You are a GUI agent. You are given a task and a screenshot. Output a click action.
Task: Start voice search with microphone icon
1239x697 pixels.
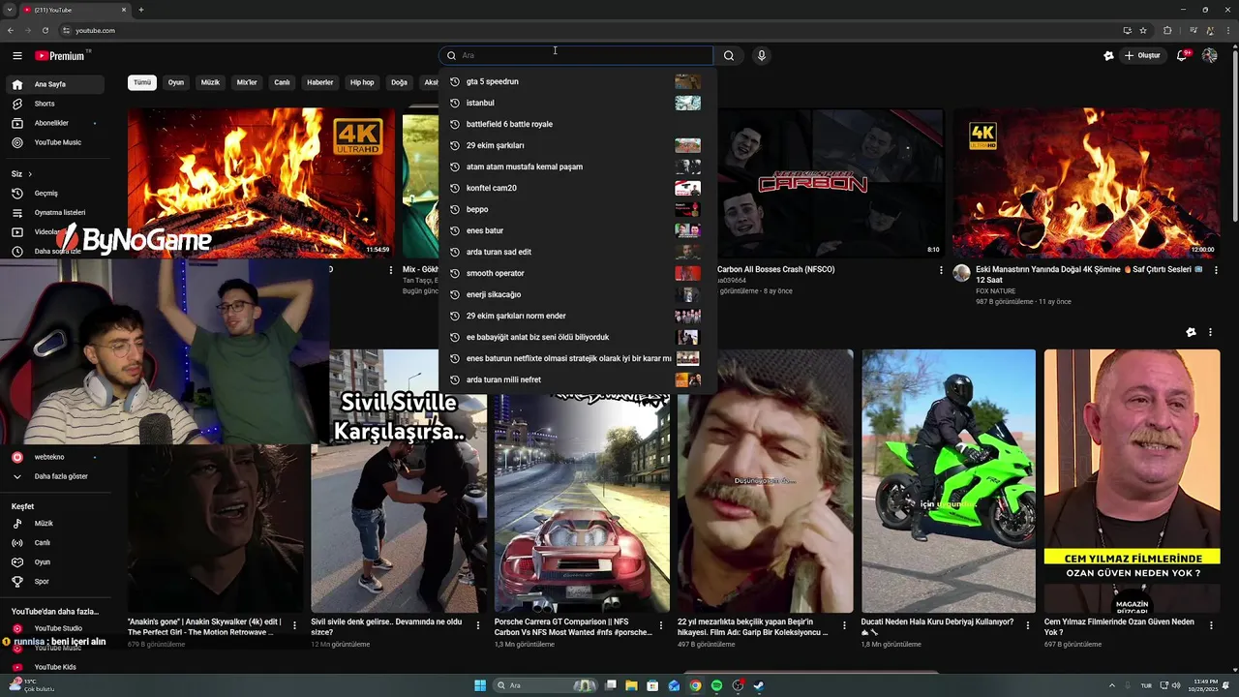(x=762, y=56)
